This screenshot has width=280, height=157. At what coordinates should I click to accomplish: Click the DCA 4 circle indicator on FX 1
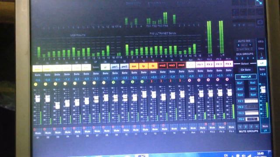click(x=199, y=80)
